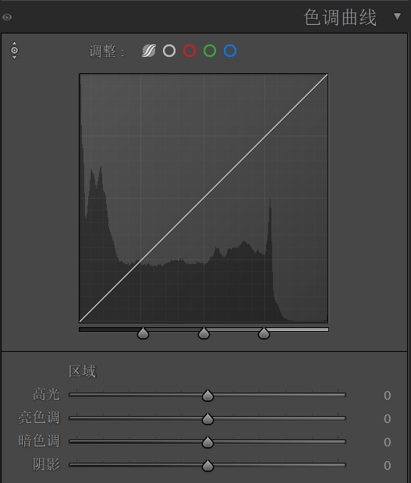Click the midtone split handle under curve
This screenshot has height=483, width=411.
point(204,333)
